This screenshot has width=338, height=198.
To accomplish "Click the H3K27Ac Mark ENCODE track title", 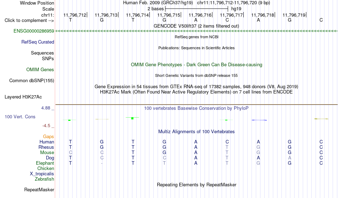I will click(196, 92).
